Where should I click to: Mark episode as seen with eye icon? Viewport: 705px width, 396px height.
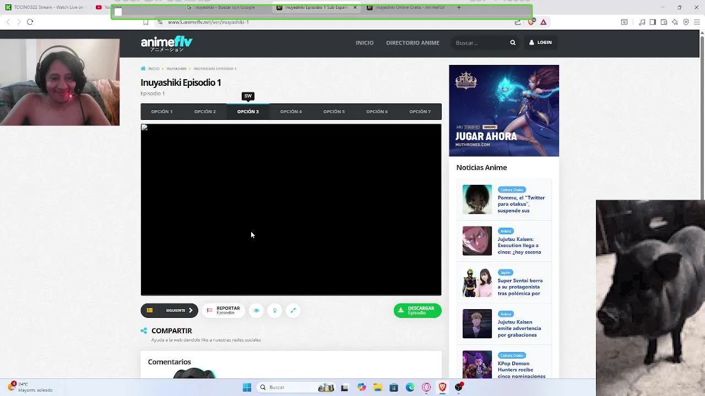(256, 310)
